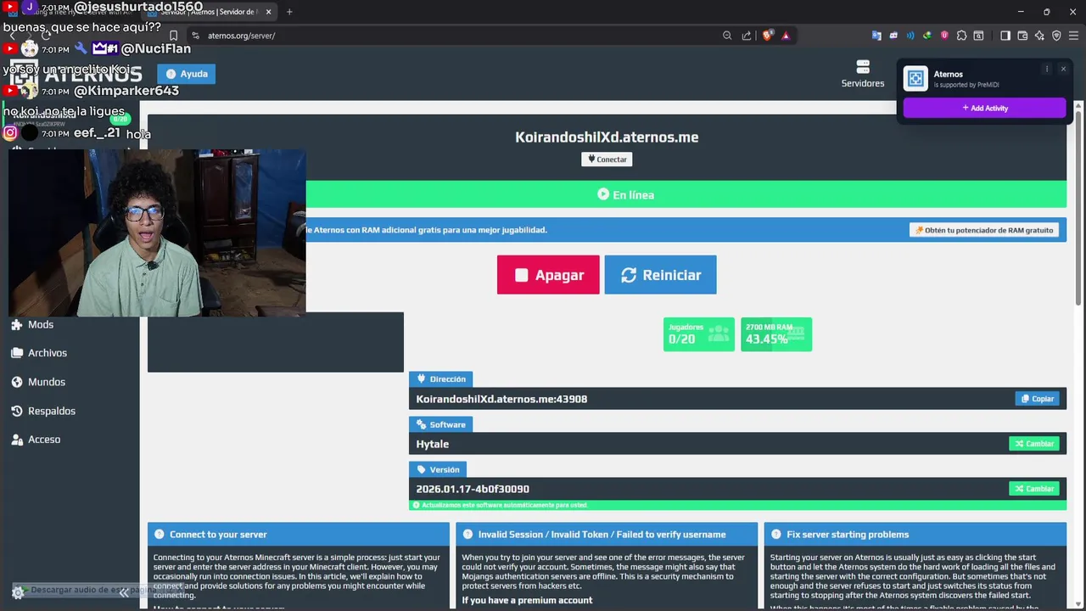The width and height of the screenshot is (1086, 611).
Task: Open a new browser tab
Action: click(x=289, y=12)
